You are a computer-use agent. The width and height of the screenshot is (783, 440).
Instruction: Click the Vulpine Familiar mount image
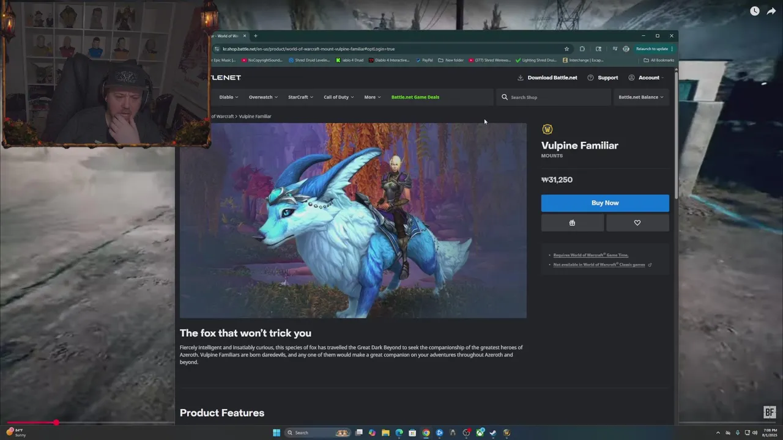(353, 220)
